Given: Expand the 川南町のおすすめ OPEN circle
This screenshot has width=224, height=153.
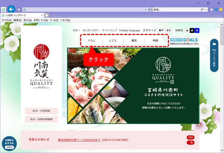Looking at the screenshot, I should pos(9,143).
